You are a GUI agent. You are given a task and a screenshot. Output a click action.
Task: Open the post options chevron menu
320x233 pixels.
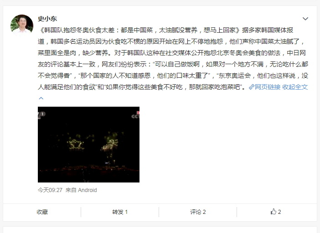305,19
